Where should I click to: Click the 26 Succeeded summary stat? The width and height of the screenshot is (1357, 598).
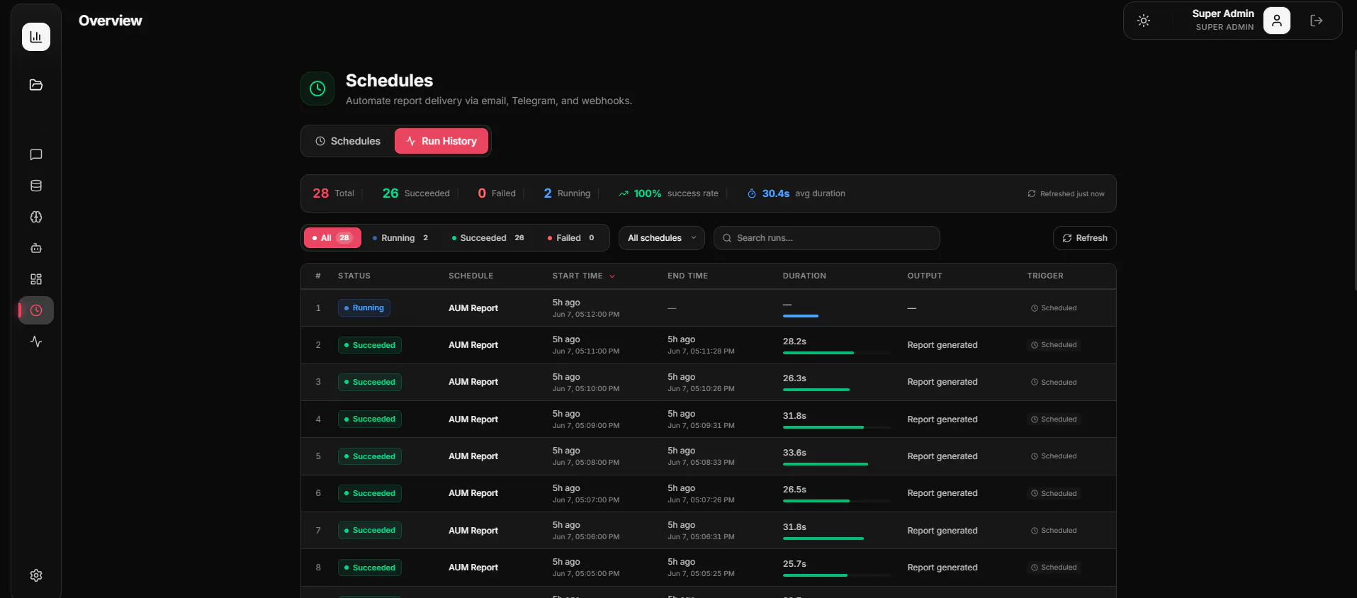coord(416,193)
